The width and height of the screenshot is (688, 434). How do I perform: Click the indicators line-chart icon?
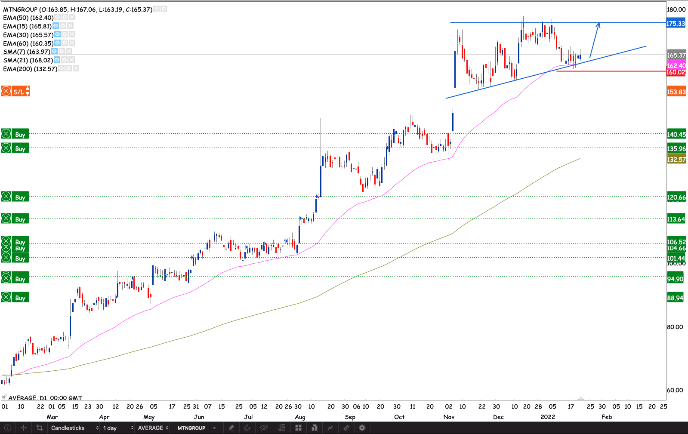[330, 428]
